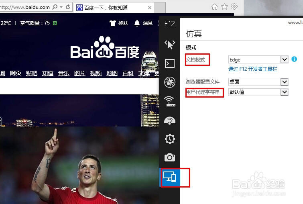The height and width of the screenshot is (204, 303).
Task: Click the 知道 navigation link
Action: [47, 73]
